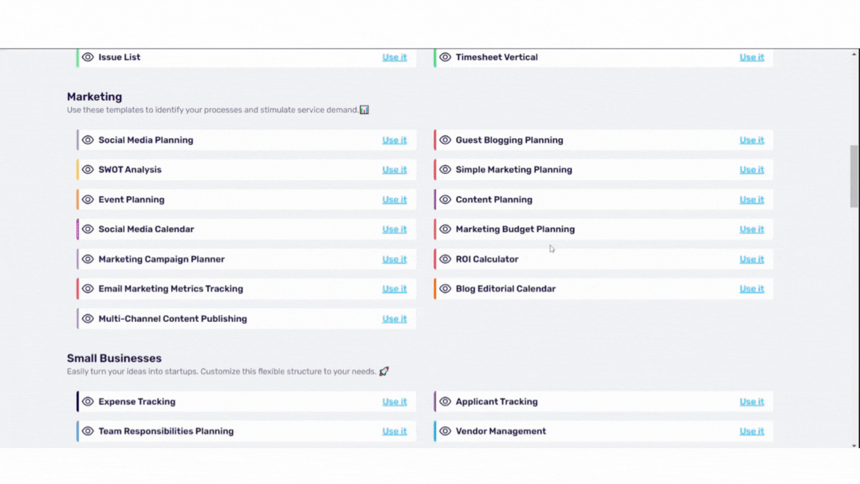Click eye icon beside Marketing Budget Planning

pyautogui.click(x=446, y=229)
